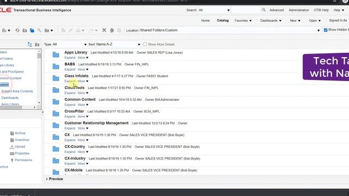349x196 pixels.
Task: Click the Advanced search link
Action: click(276, 10)
